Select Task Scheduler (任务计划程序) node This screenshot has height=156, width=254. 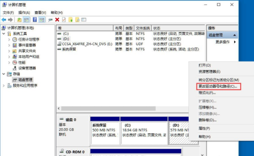[29, 39]
